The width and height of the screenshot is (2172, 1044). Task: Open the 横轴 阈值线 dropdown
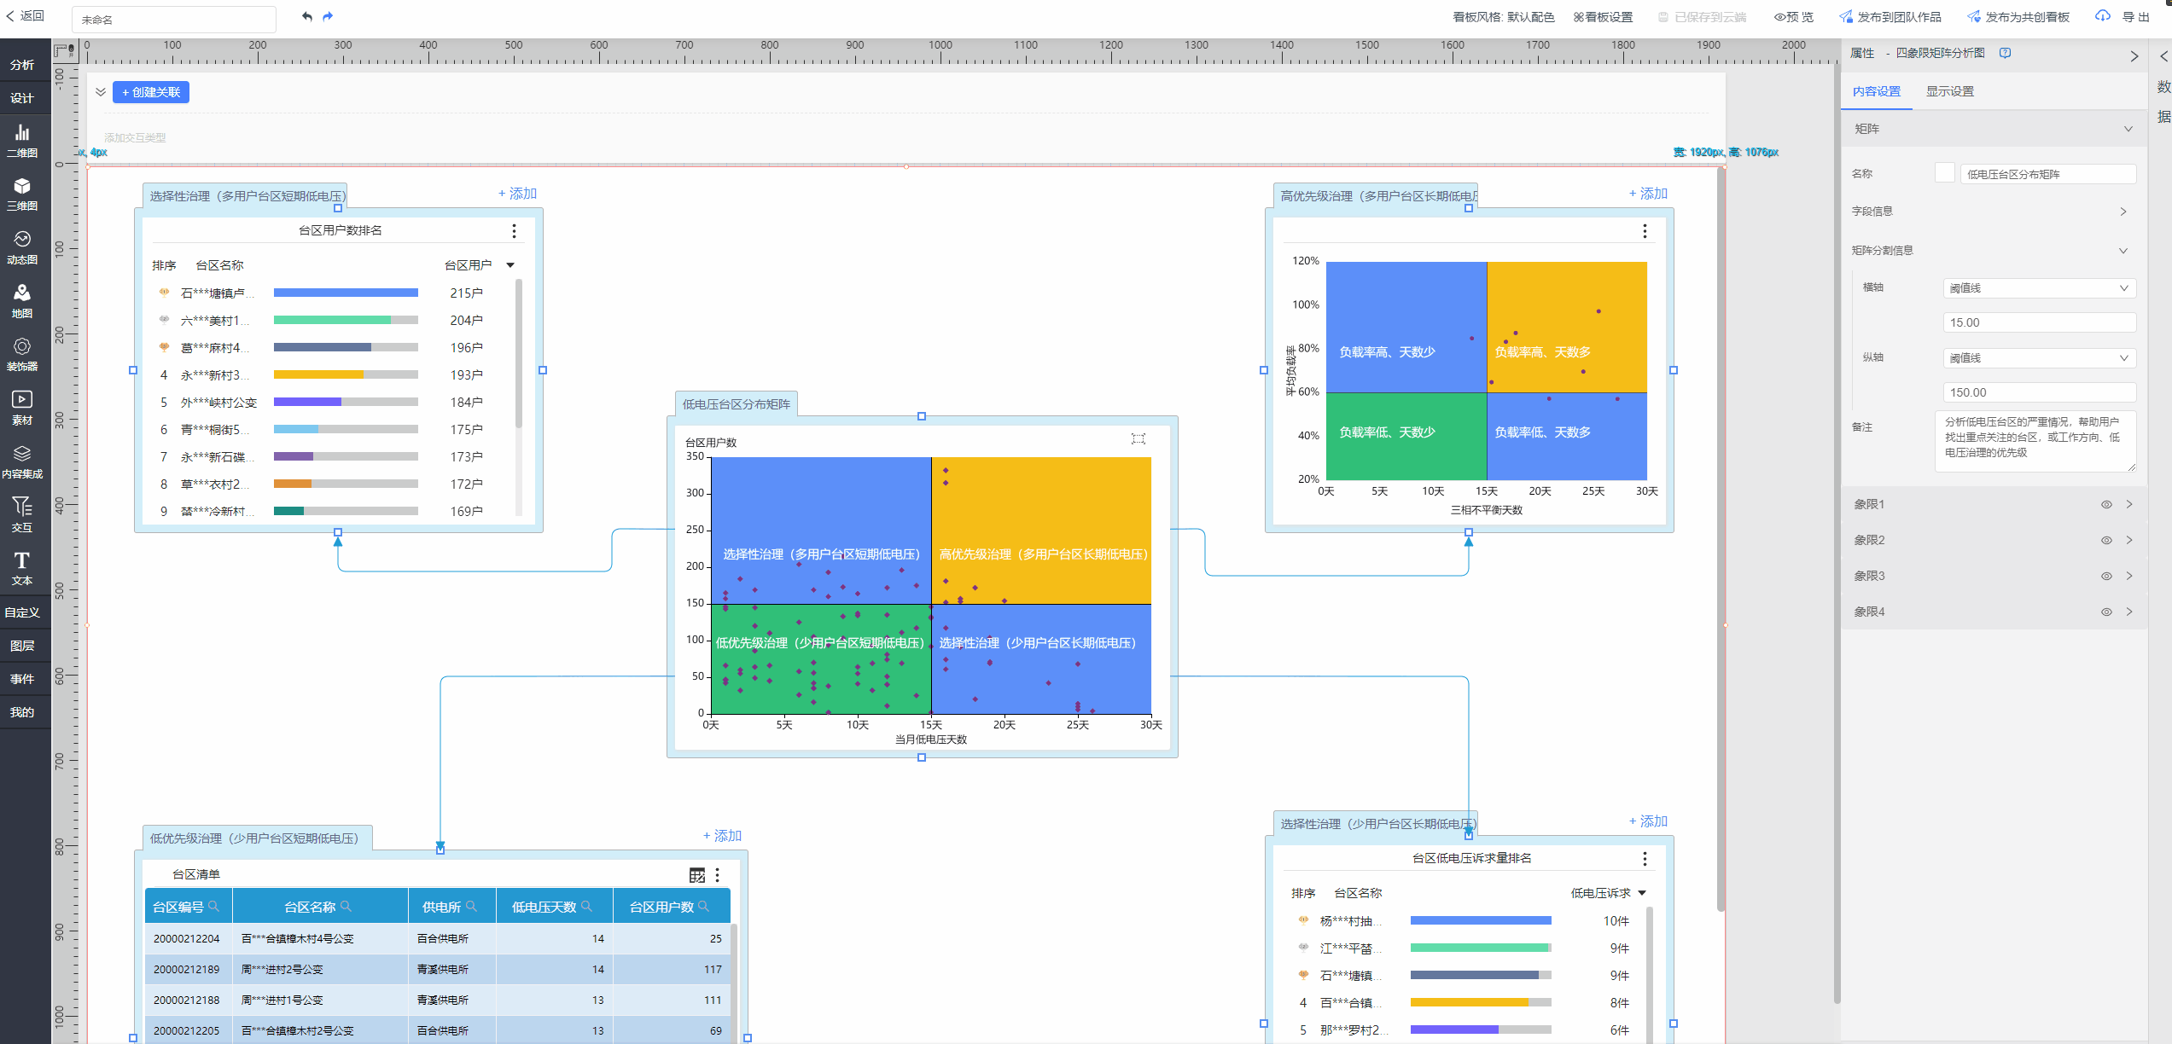2038,288
